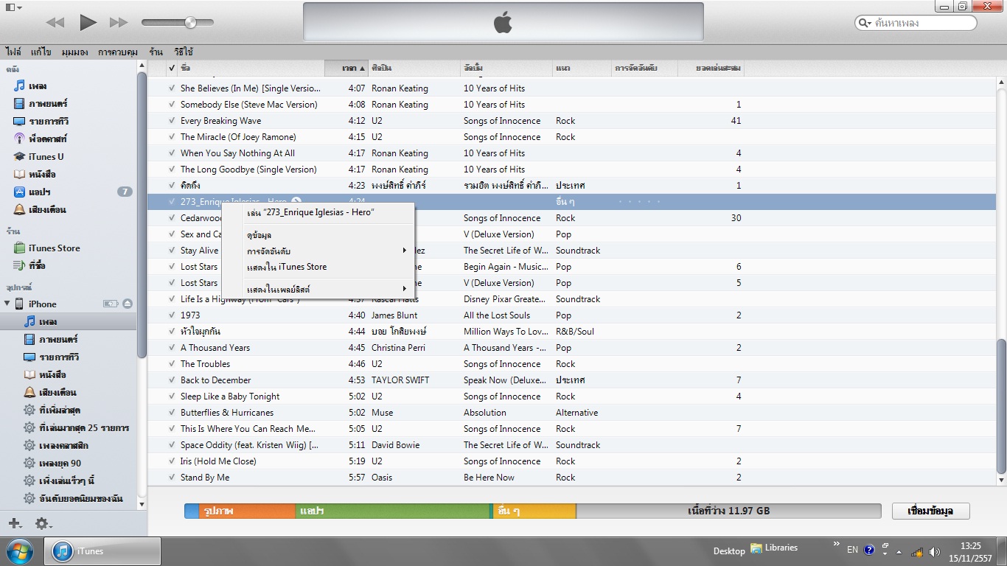Open the การจัดอันดับ (Rating) submenu
1007x566 pixels.
click(327, 251)
